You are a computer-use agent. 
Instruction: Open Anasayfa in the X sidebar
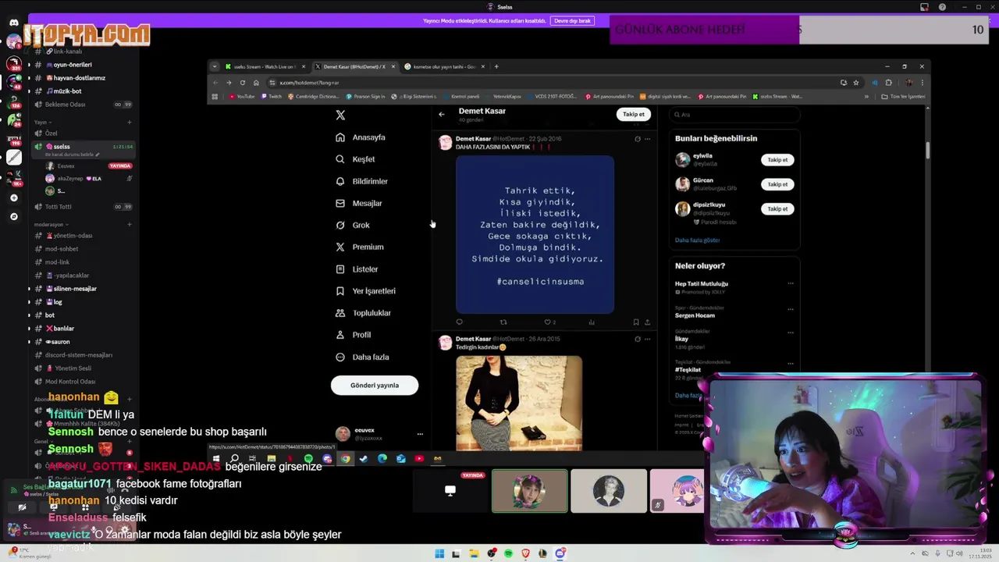pos(361,137)
